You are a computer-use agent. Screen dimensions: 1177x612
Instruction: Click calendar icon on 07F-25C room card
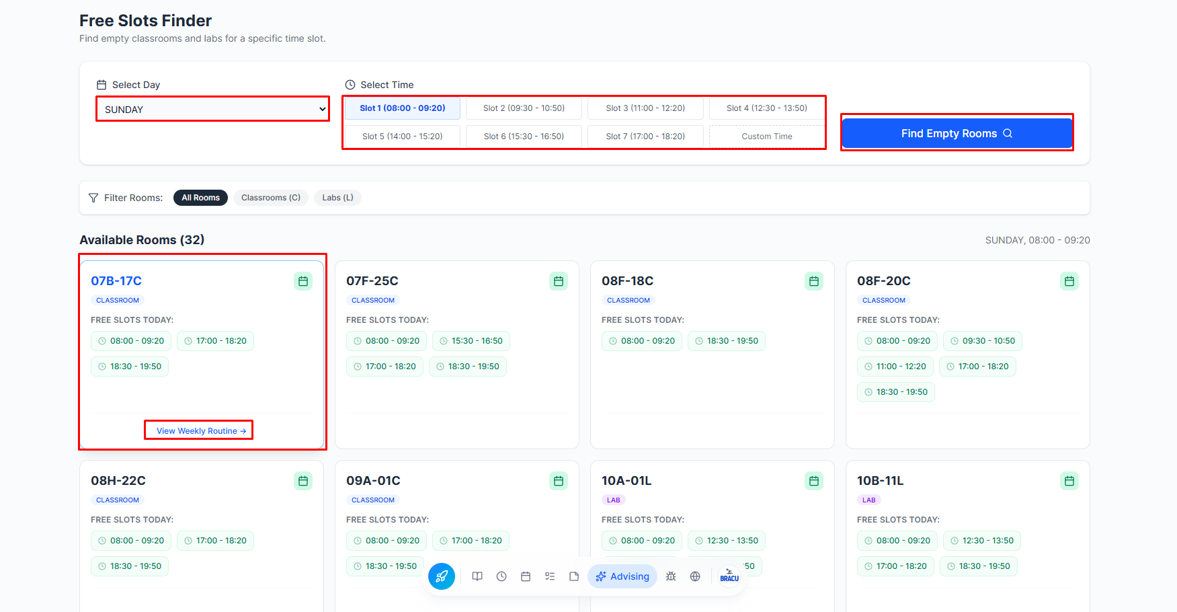pos(559,281)
